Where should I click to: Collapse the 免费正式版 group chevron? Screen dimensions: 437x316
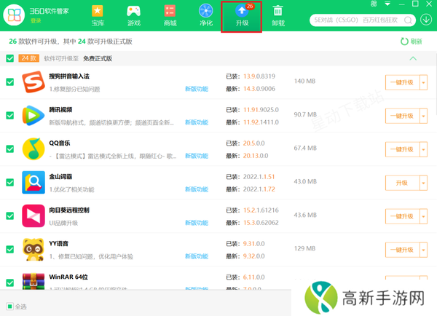coord(413,58)
